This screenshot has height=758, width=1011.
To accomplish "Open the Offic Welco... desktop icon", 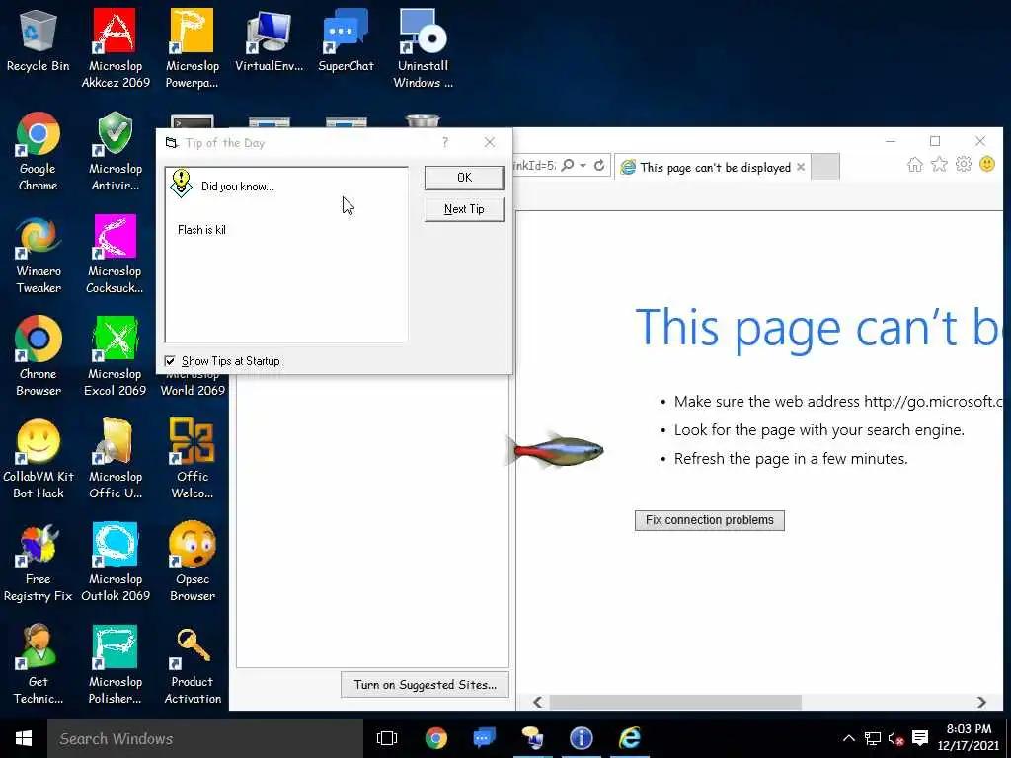I will (193, 459).
